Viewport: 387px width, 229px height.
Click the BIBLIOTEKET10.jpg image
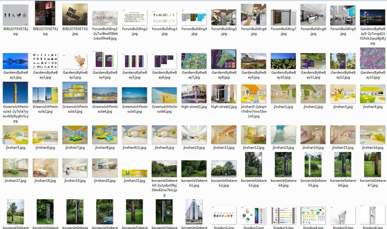click(x=75, y=14)
